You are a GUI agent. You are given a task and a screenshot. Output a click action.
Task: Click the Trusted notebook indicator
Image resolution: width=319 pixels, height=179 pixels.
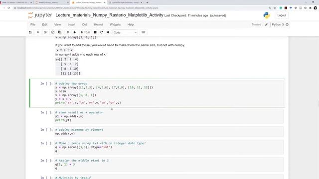coord(256,24)
